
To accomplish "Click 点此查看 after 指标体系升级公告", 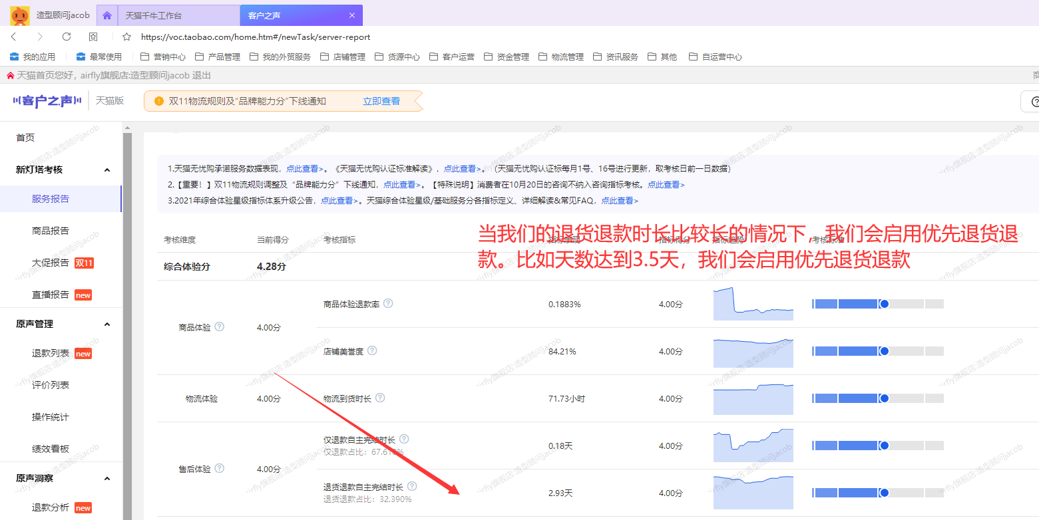I will 339,201.
